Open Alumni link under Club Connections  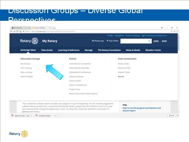point(121,77)
